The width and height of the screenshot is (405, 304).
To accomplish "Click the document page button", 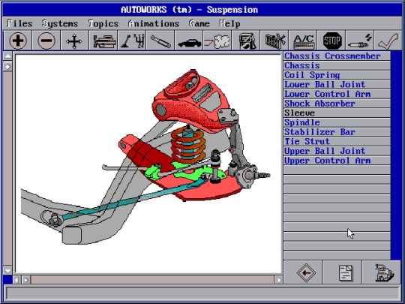I will point(345,272).
